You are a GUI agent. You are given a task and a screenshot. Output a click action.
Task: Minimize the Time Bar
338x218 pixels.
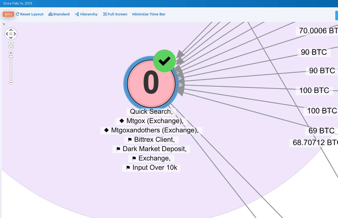149,14
